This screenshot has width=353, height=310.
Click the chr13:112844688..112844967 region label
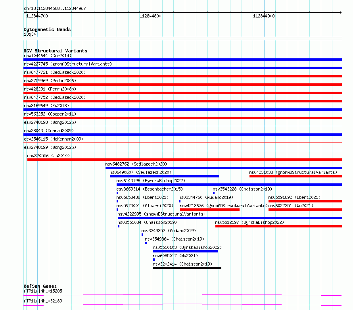(55, 9)
